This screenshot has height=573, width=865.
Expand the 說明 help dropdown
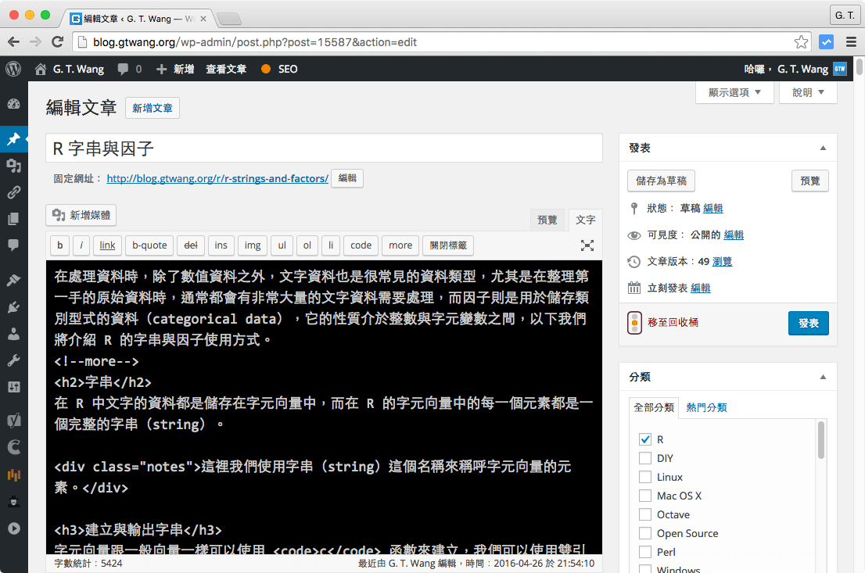(807, 91)
